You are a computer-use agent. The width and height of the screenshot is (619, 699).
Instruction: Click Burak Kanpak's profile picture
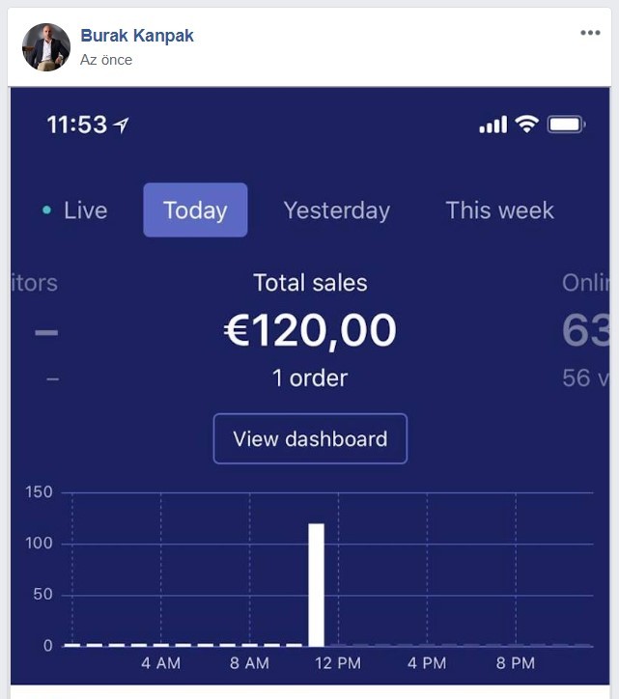point(46,46)
